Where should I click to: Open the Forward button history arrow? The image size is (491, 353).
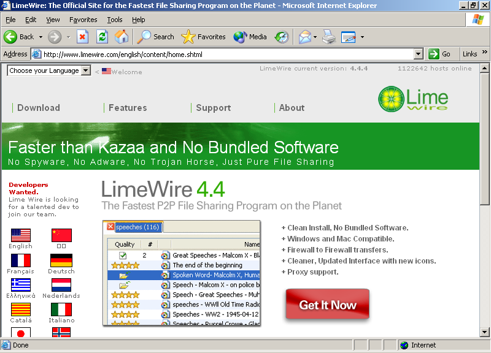(69, 37)
